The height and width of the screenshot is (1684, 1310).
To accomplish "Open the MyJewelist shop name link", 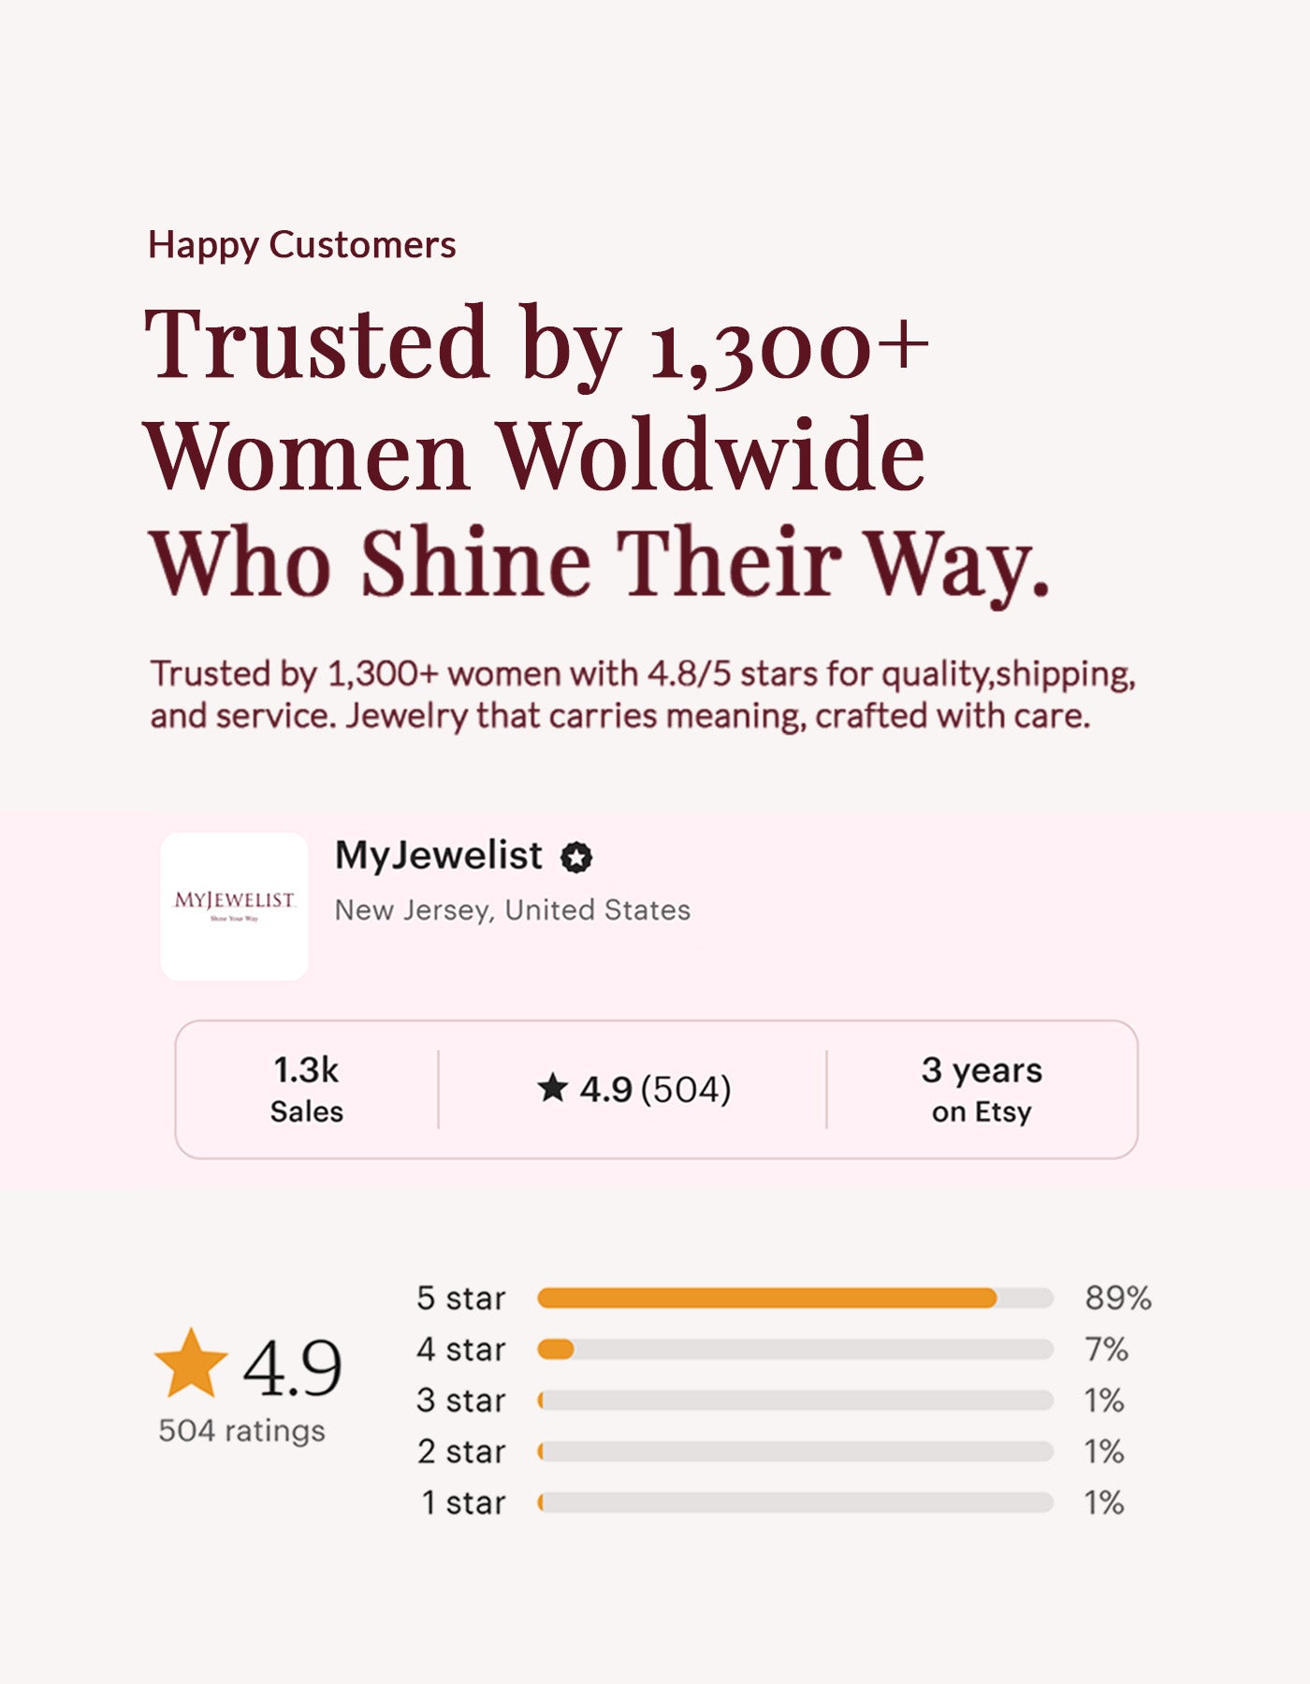I will tap(438, 855).
